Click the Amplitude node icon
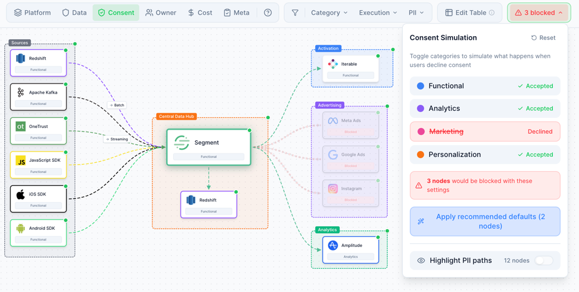The image size is (579, 292). [333, 245]
